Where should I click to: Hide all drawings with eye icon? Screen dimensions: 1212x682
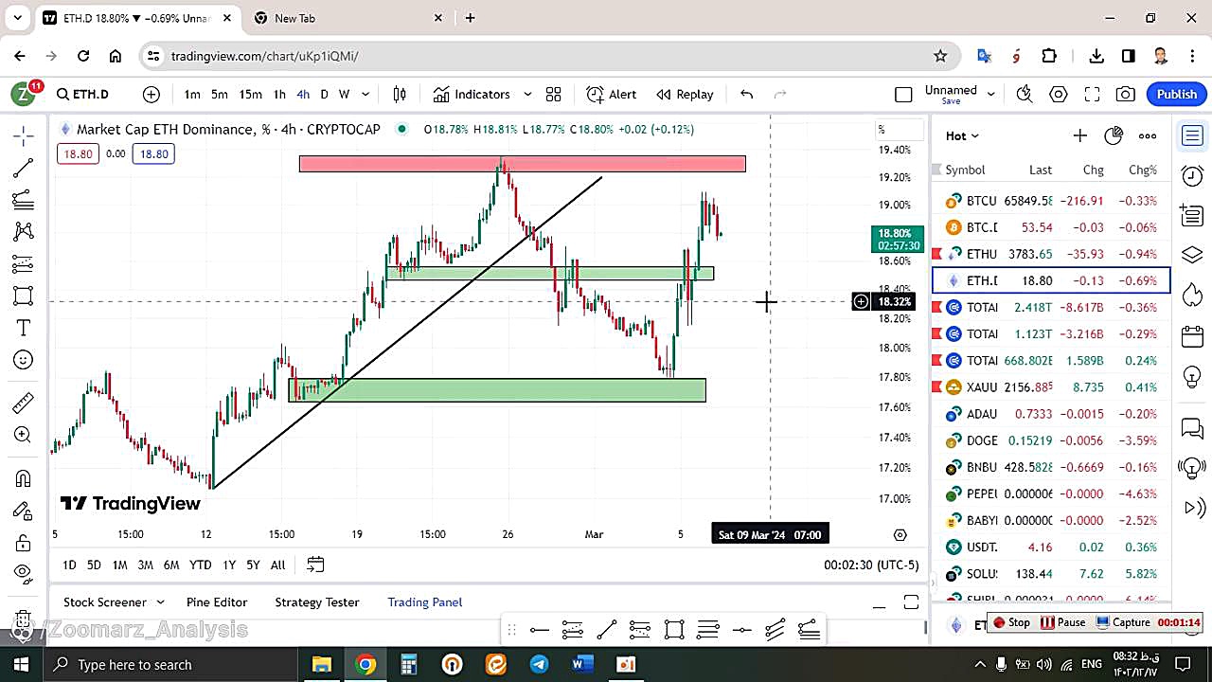(x=24, y=574)
